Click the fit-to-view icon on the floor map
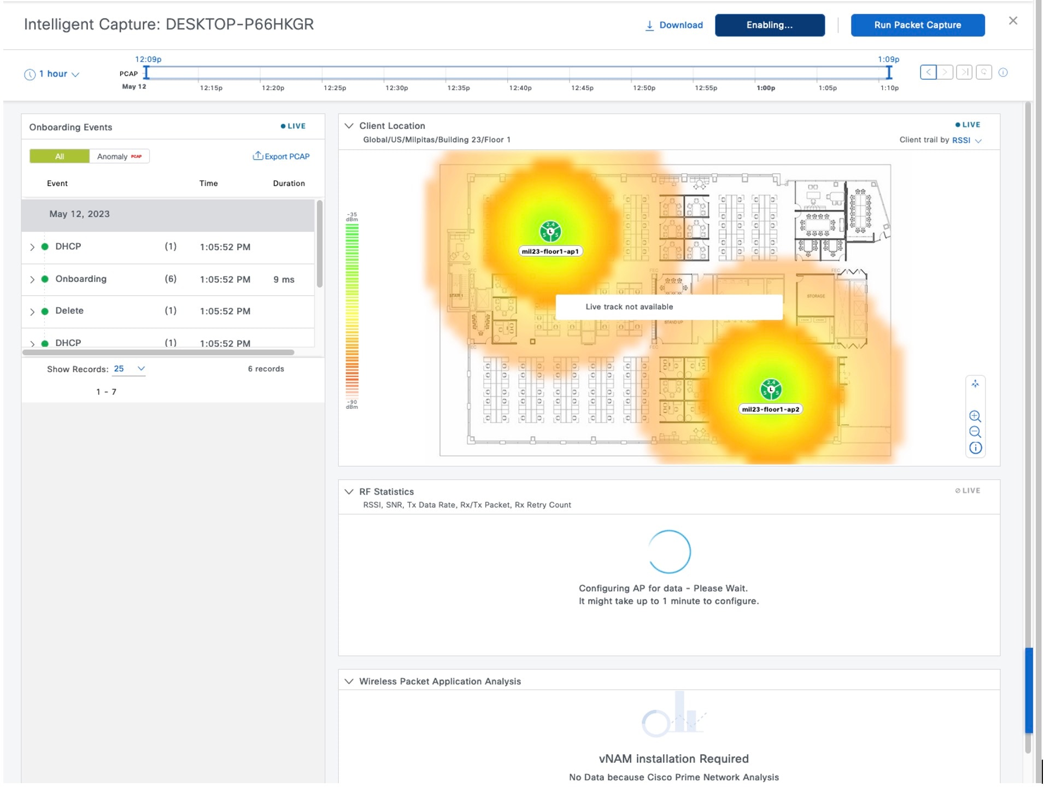The height and width of the screenshot is (799, 1044). (x=975, y=384)
